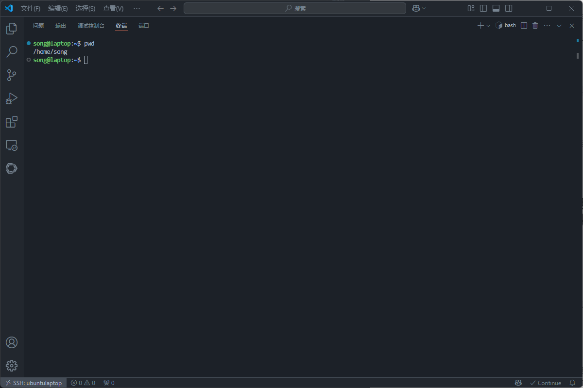Toggle the primary sidebar layout button
583x388 pixels.
[x=483, y=8]
